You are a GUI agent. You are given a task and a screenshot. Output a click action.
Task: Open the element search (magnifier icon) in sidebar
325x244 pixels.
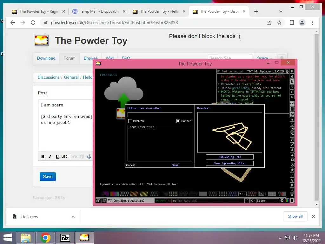(292, 195)
